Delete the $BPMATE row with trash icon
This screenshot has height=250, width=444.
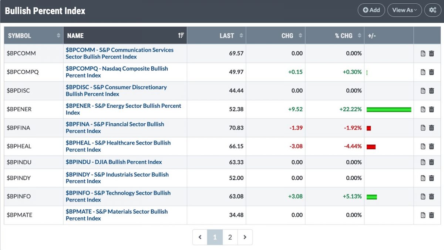(x=431, y=215)
